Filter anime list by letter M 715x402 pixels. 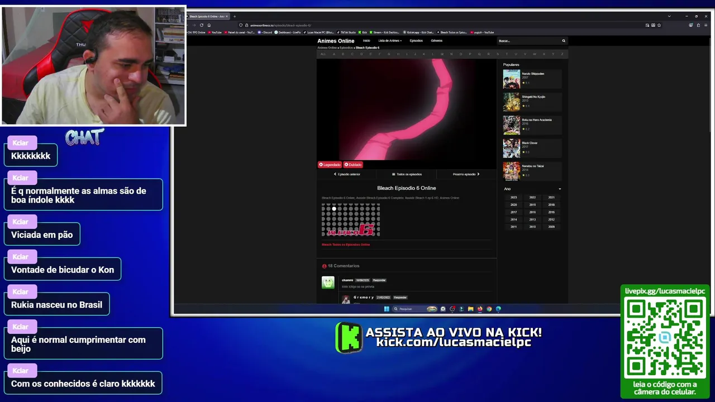pos(442,54)
